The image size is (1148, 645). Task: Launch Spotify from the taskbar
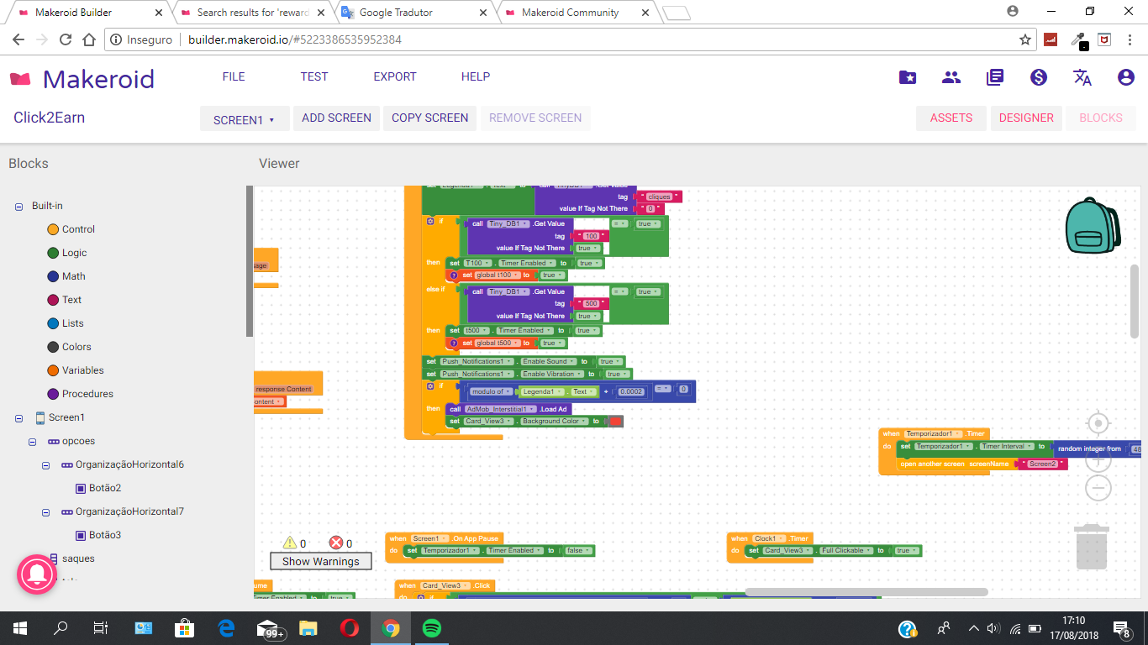tap(431, 628)
